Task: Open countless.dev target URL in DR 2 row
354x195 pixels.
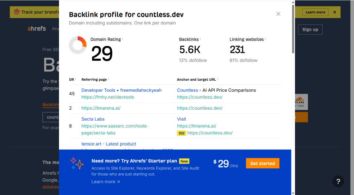Action: [x=200, y=108]
